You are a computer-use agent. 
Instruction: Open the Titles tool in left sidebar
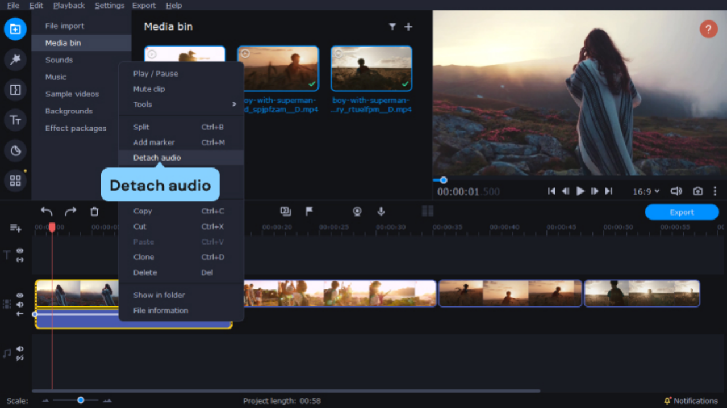coord(15,120)
